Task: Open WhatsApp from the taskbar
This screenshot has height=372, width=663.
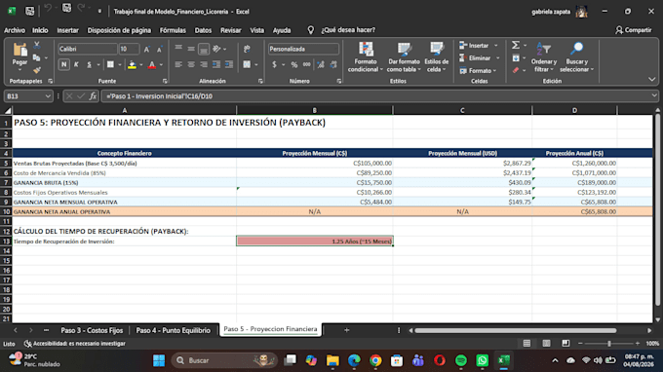Action: [482, 360]
